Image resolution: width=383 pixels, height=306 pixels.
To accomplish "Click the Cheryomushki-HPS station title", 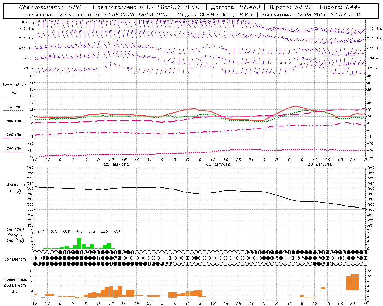I will pyautogui.click(x=50, y=7).
